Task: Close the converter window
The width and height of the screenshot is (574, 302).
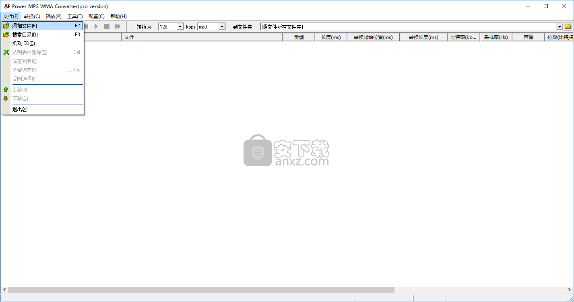Action: 564,6
